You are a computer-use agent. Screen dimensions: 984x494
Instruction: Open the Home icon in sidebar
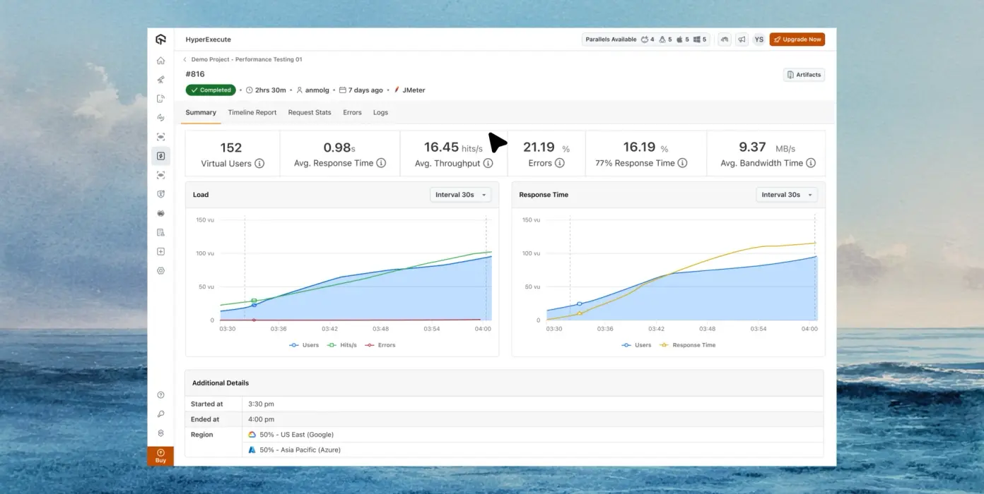(x=160, y=61)
